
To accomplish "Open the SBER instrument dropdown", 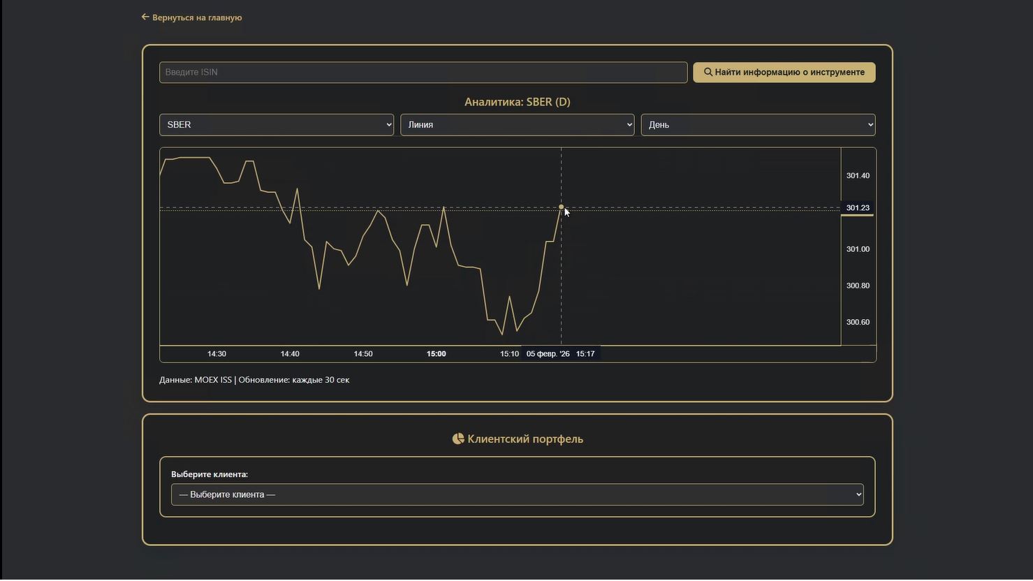I will click(x=276, y=125).
